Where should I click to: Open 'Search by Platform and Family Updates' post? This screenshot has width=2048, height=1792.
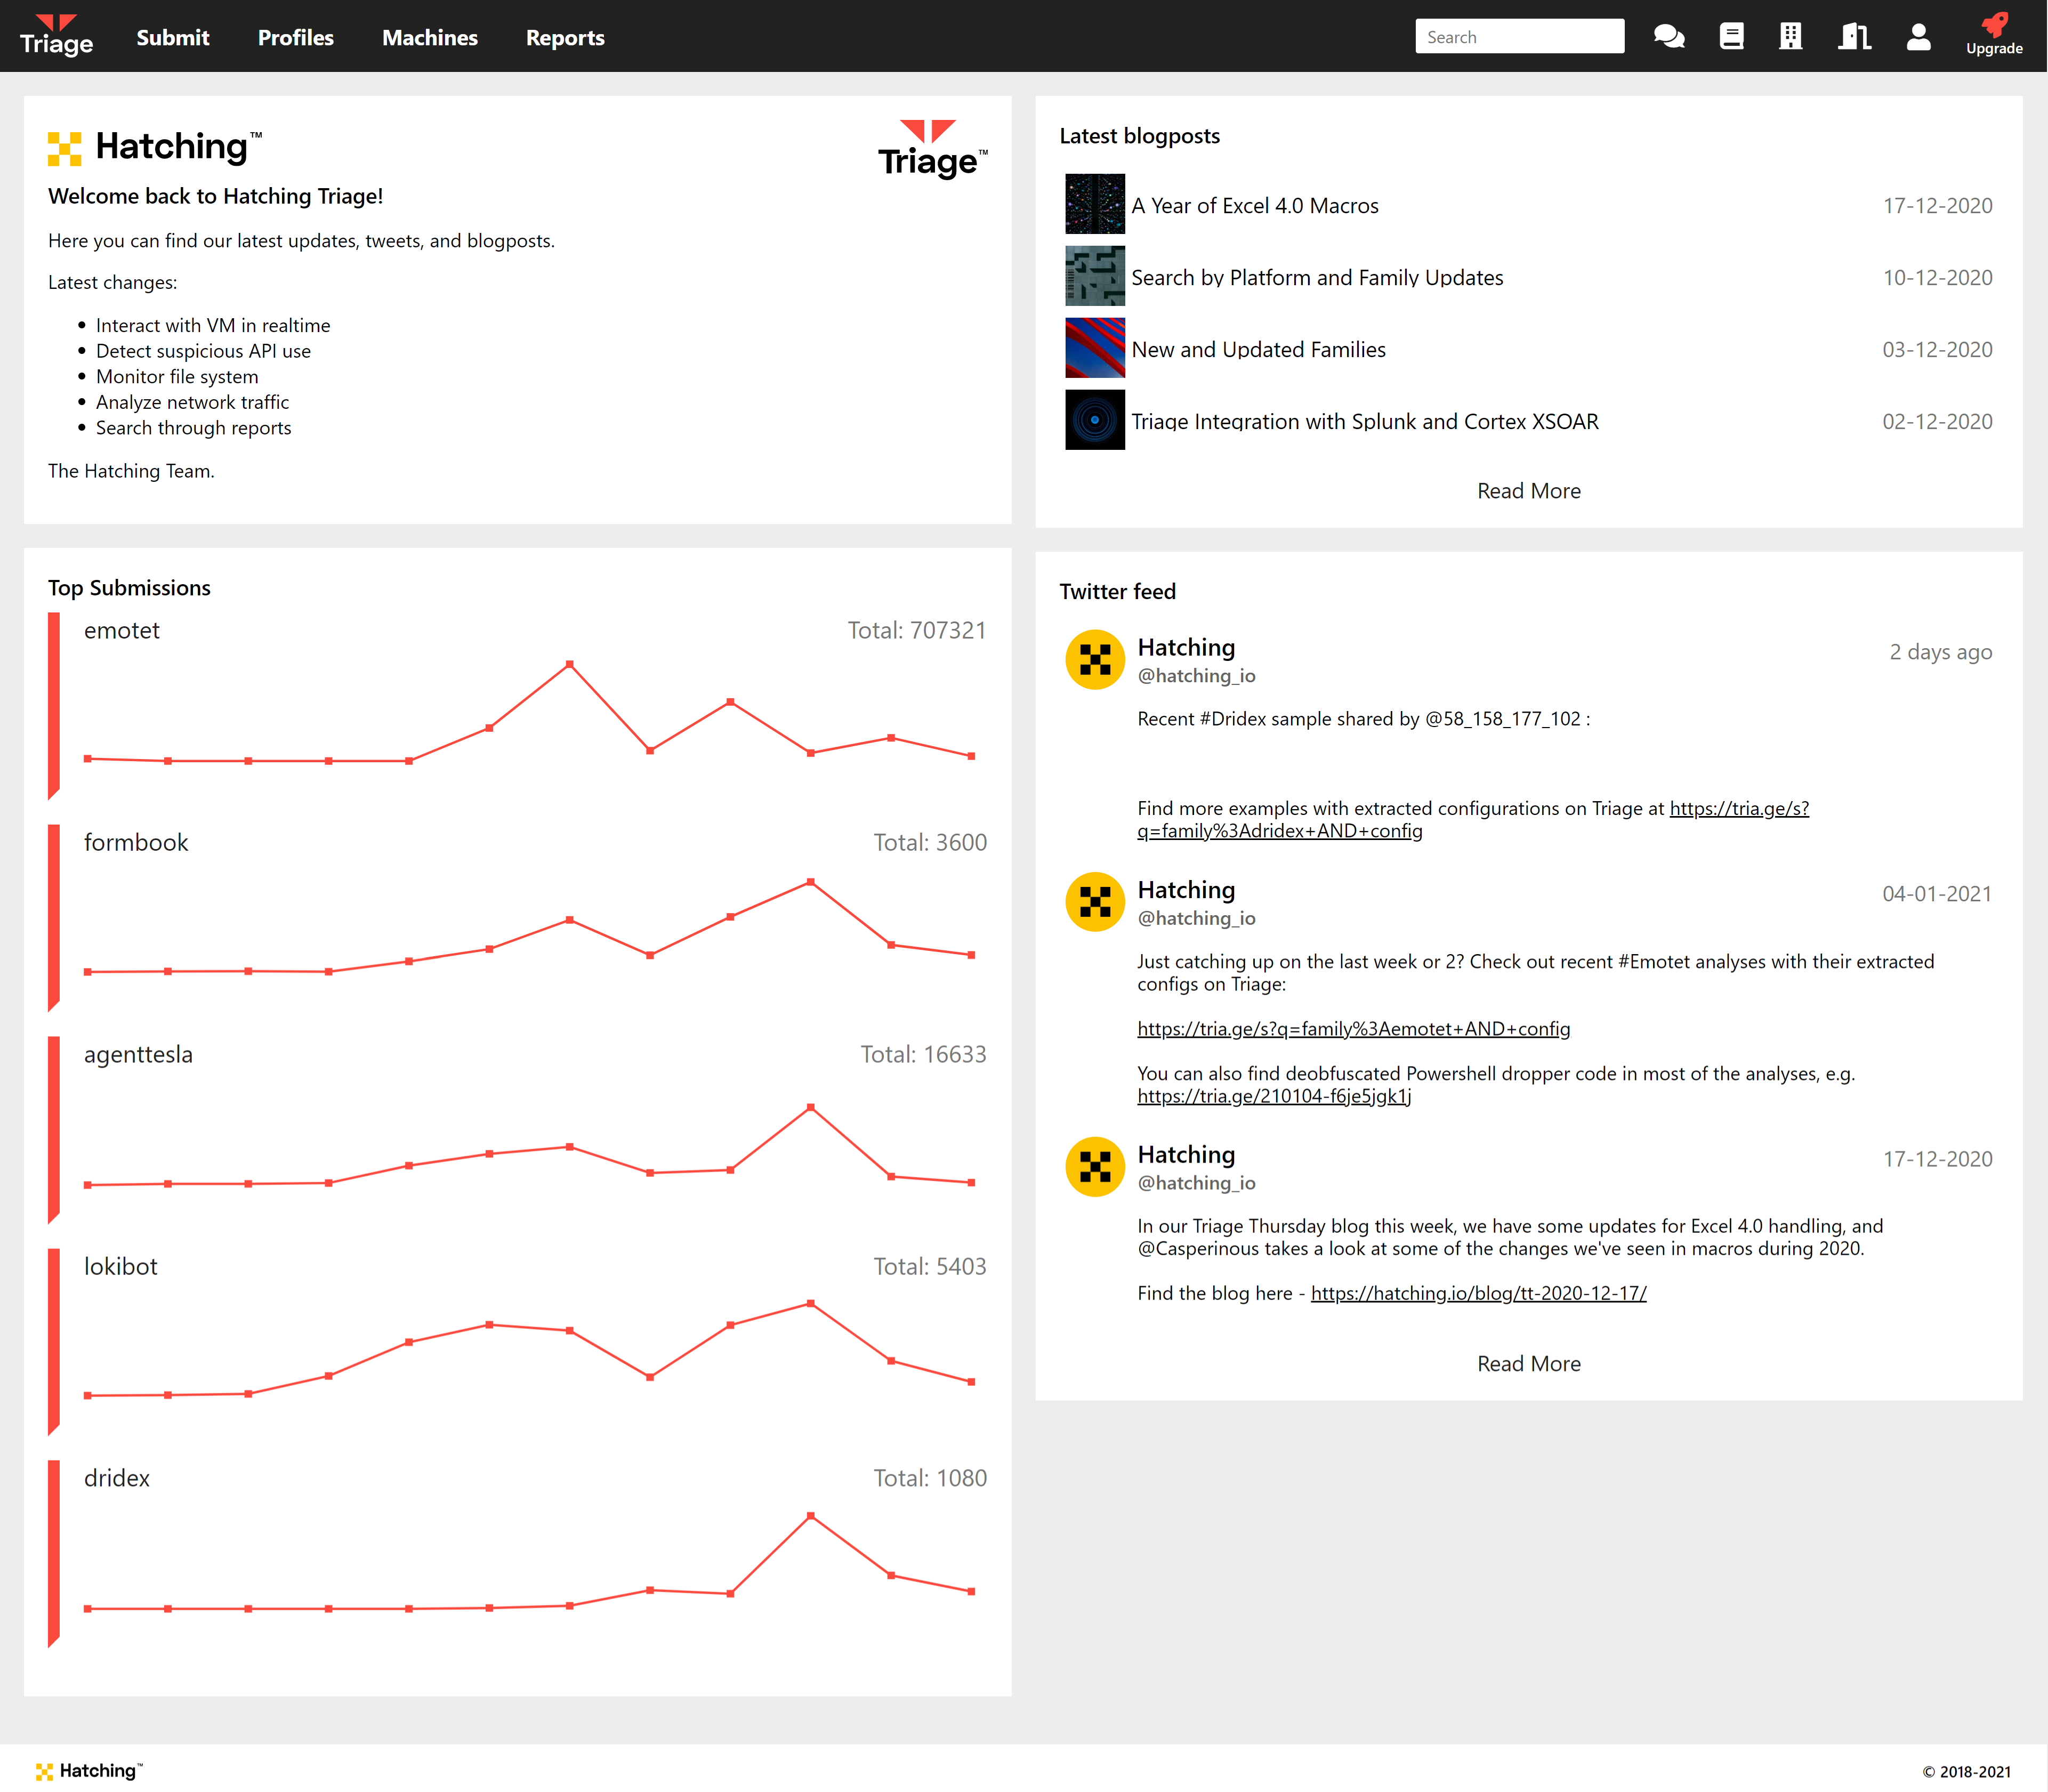pos(1317,278)
